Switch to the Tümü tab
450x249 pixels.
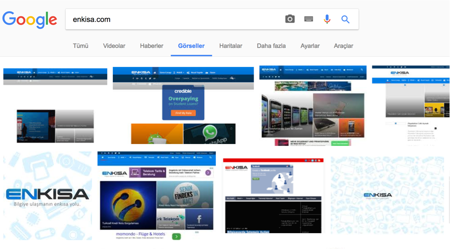[81, 46]
